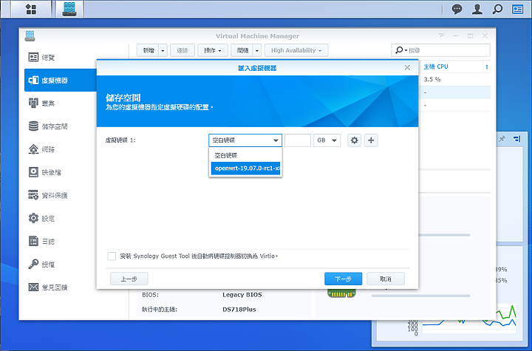This screenshot has height=351, width=532.
Task: Open the 設定 settings sidebar item
Action: (61, 218)
